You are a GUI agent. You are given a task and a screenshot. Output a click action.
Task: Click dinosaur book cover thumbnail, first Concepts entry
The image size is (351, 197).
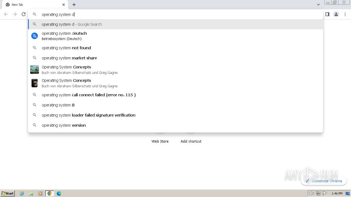pos(35,69)
